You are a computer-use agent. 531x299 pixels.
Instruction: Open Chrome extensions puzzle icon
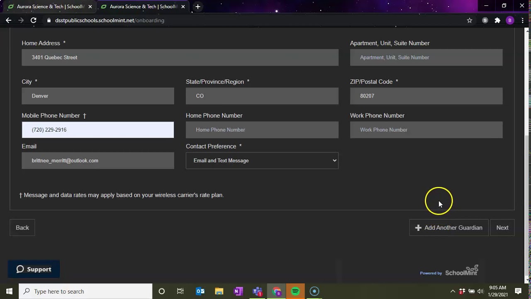(x=497, y=20)
